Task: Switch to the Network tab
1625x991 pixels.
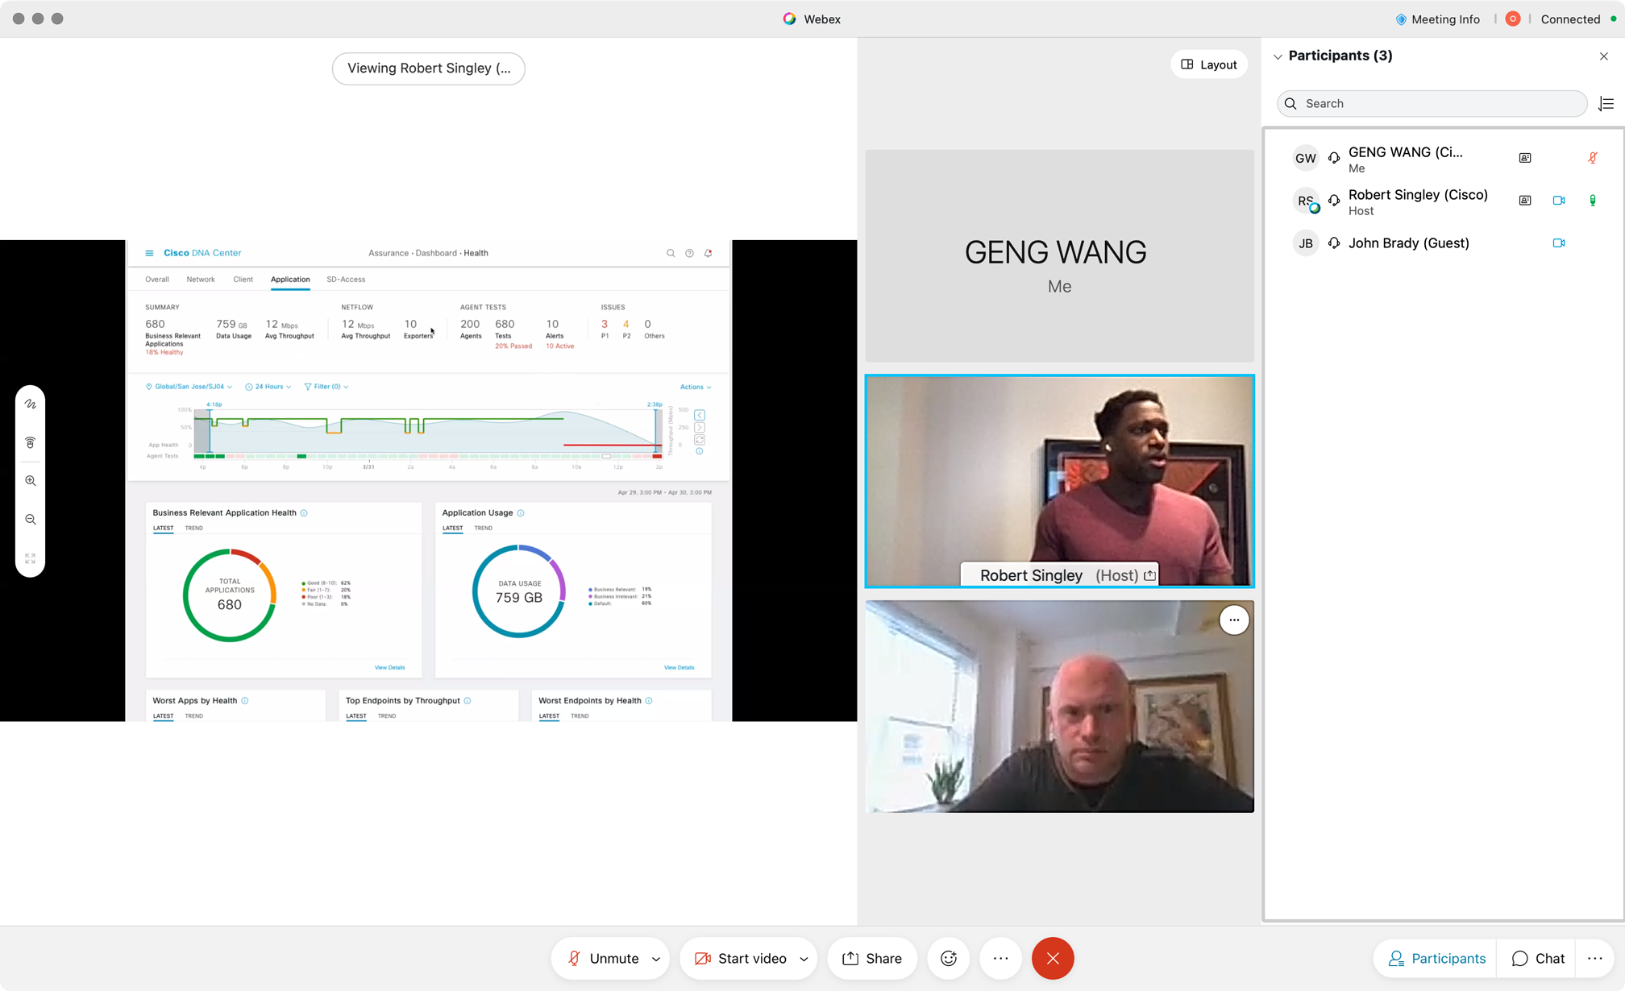Action: [x=201, y=280]
